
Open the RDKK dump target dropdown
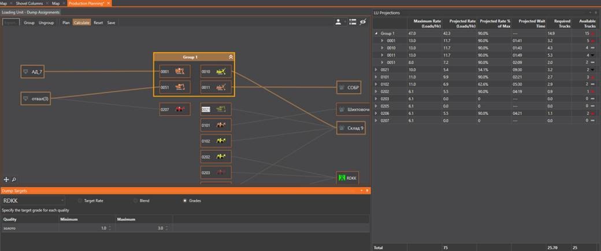(34, 200)
